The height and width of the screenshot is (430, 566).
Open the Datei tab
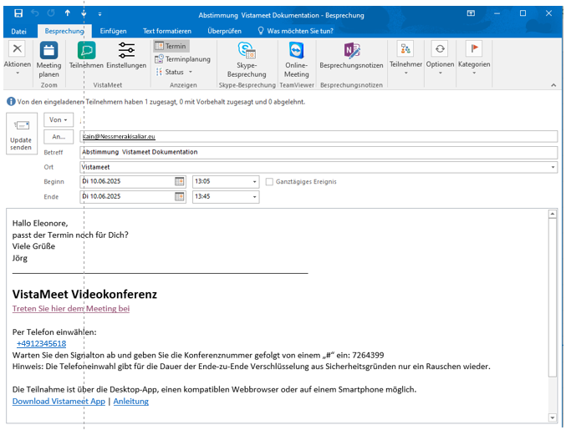pyautogui.click(x=18, y=32)
